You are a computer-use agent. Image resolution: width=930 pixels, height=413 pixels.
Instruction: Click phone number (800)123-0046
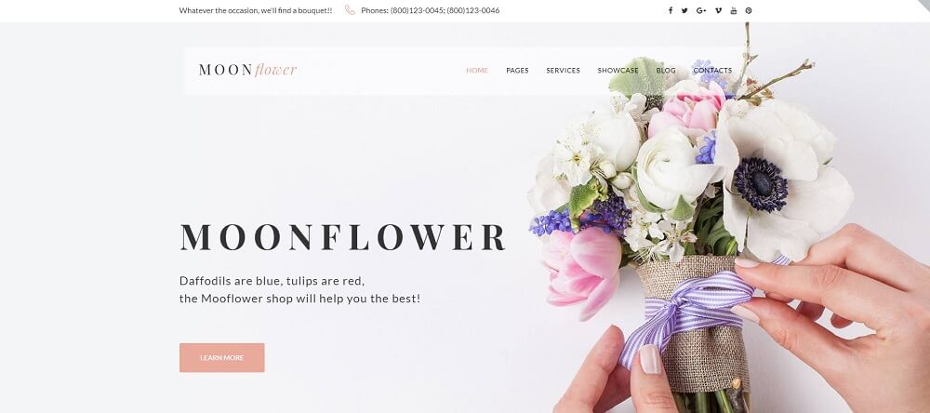(x=473, y=10)
